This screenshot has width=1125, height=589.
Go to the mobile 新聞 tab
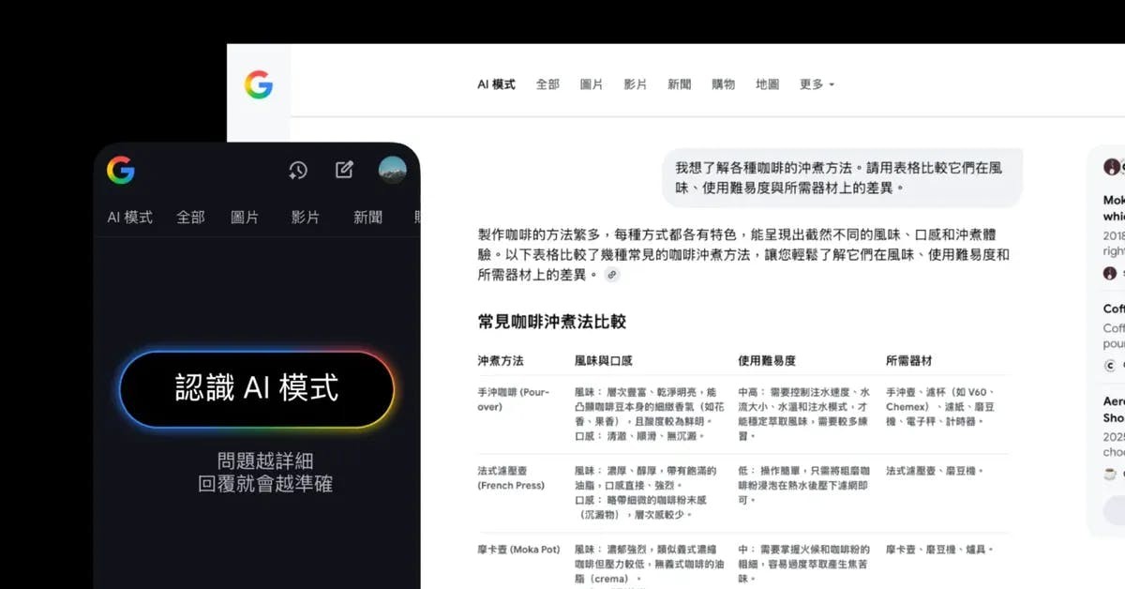pyautogui.click(x=367, y=217)
